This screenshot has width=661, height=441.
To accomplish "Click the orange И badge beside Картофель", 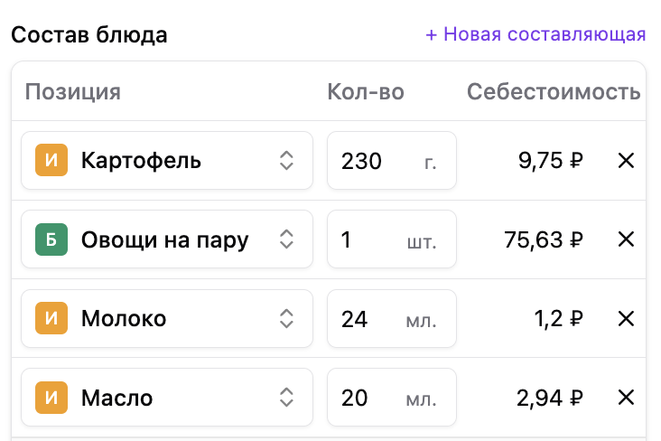I will coord(51,160).
